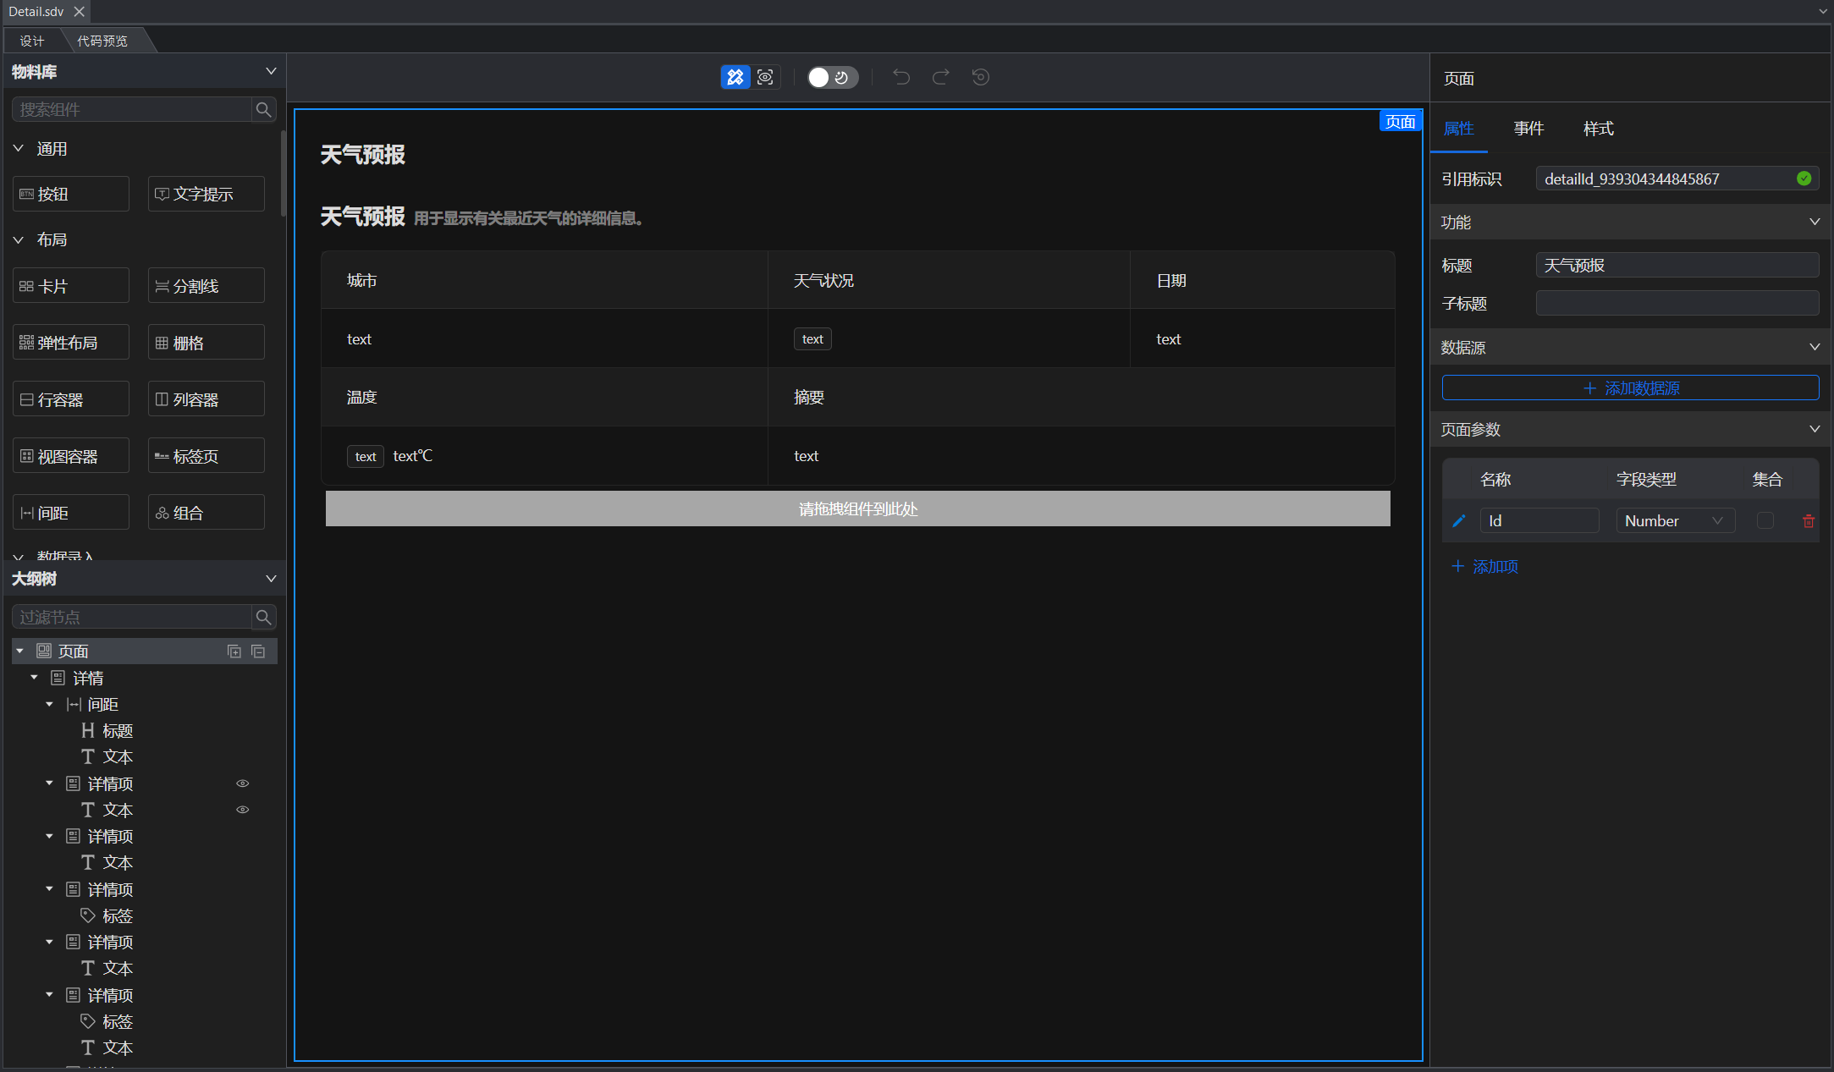Toggle the dark/light theme switch
The image size is (1834, 1072).
[x=832, y=77]
